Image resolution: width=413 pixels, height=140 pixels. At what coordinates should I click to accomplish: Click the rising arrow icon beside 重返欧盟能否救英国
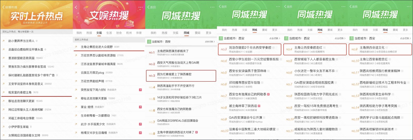tap(3, 58)
